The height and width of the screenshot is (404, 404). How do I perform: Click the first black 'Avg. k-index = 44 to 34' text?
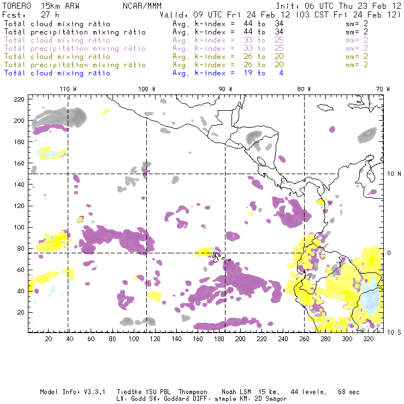[x=228, y=23]
